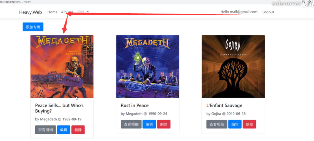
Task: Edit (编辑) the L'Enfant Sauvage album
Action: tap(235, 124)
